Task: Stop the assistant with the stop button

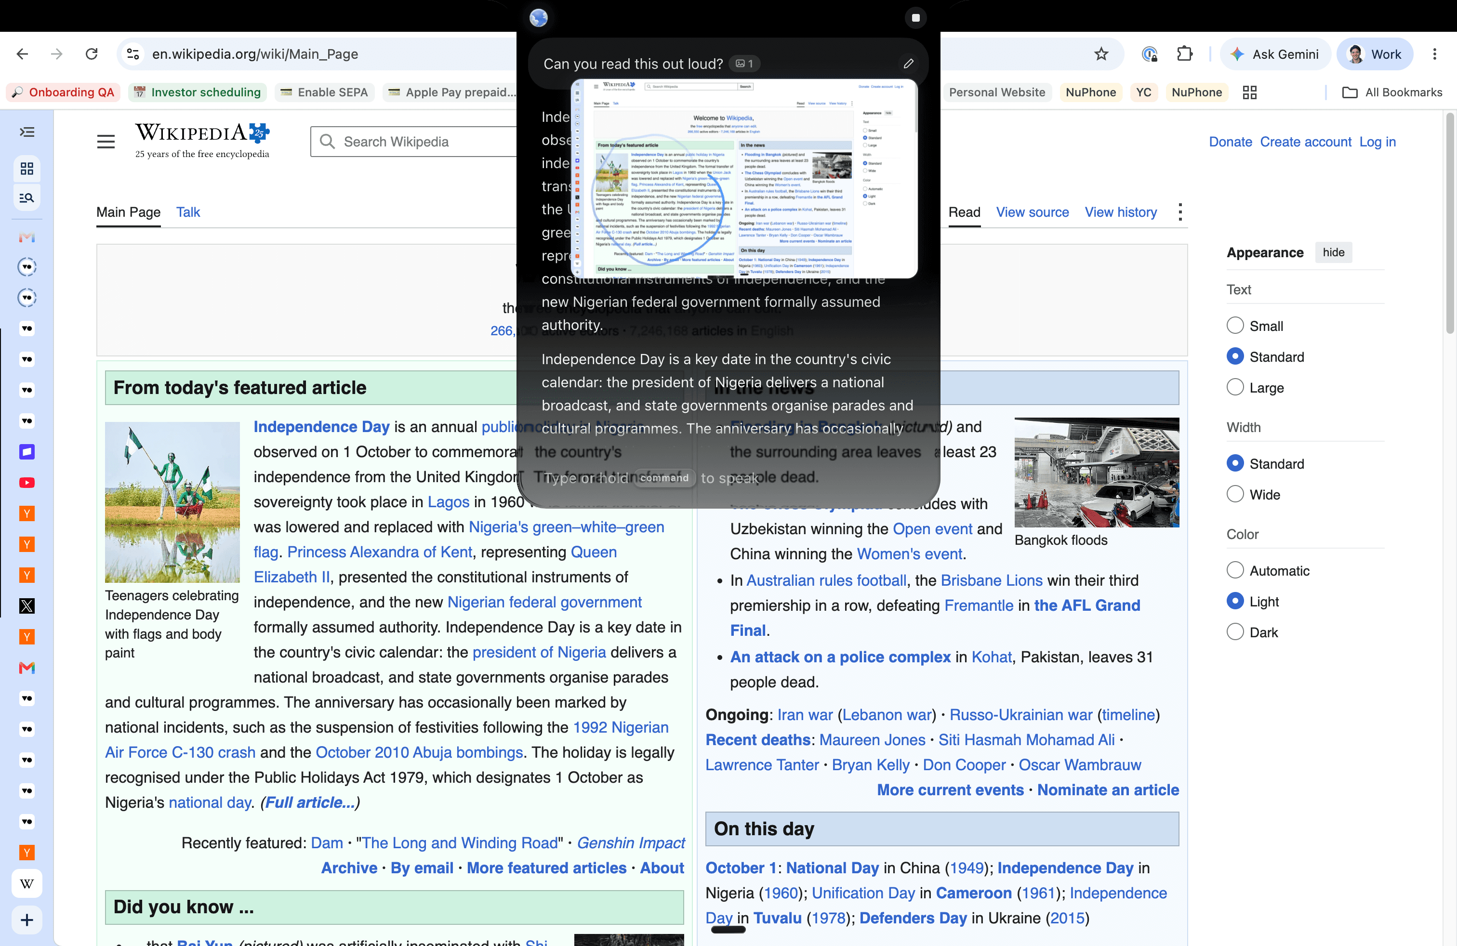Action: click(916, 18)
